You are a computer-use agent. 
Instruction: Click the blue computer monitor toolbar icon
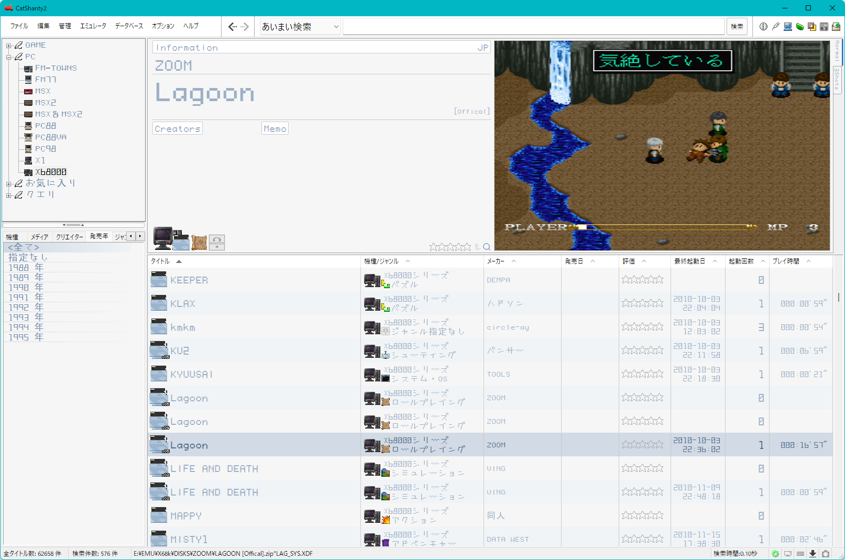tap(787, 27)
